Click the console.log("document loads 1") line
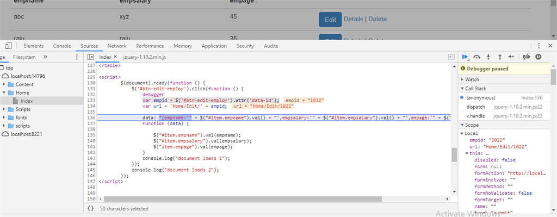 (x=186, y=158)
